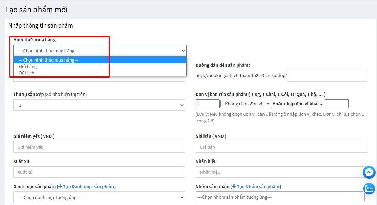Screen dimensions: 377x205
Task: Click the 'Tạo Danh mục sản phẩm' link
Action: [88, 186]
